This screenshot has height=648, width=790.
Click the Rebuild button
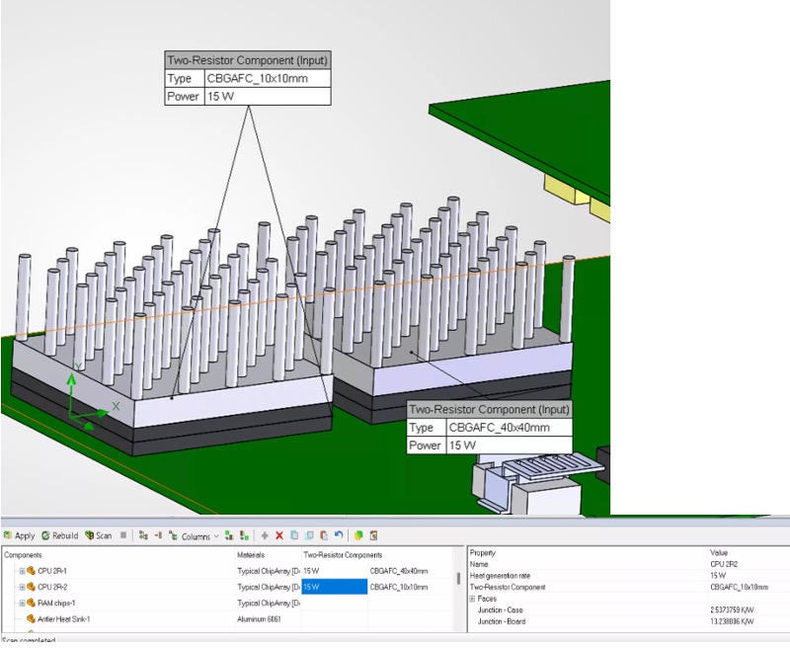point(60,535)
